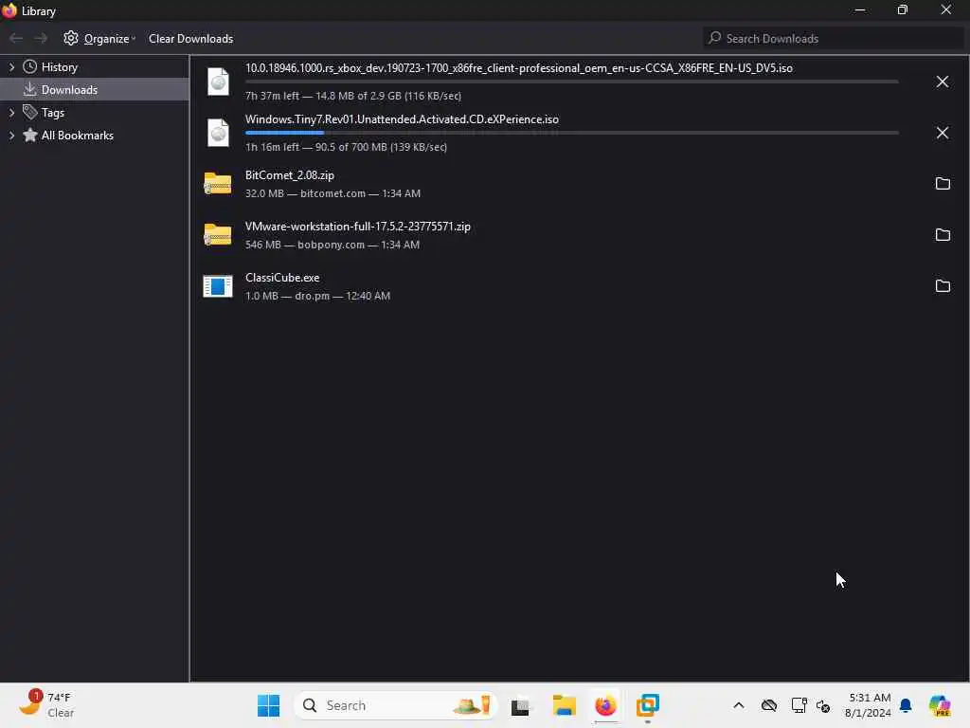Cancel the xbox_dev ISO download

pyautogui.click(x=943, y=82)
